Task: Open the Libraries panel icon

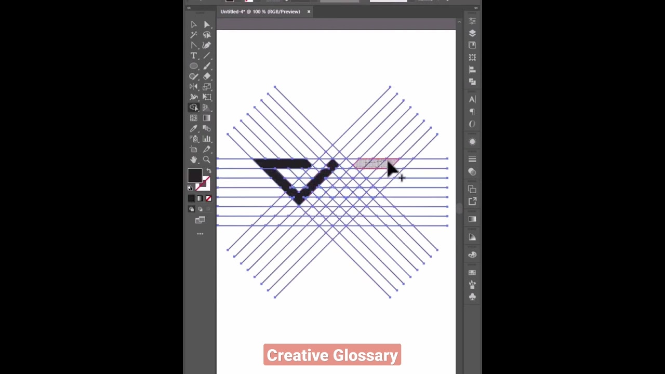Action: coord(472,45)
